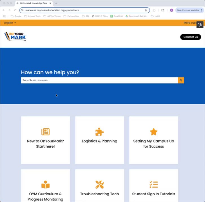Open Chrome's three-dot menu
The height and width of the screenshot is (202, 205).
201,10
